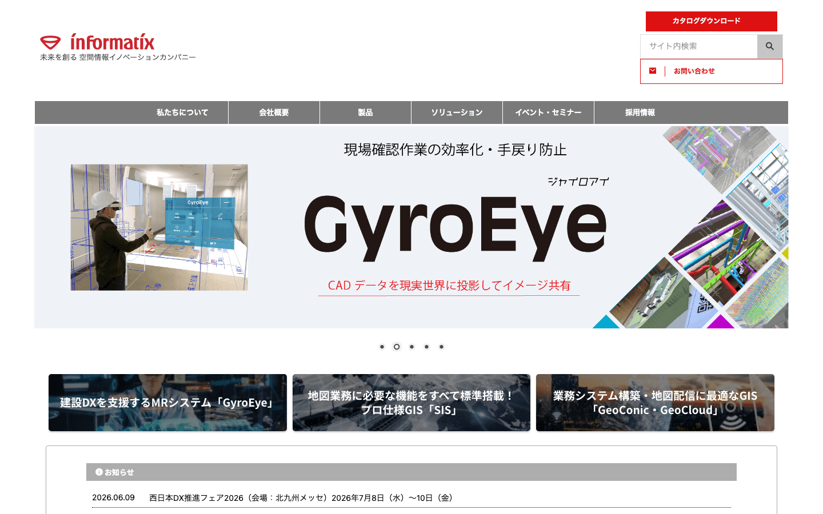Click the search magnifier button

pyautogui.click(x=770, y=46)
